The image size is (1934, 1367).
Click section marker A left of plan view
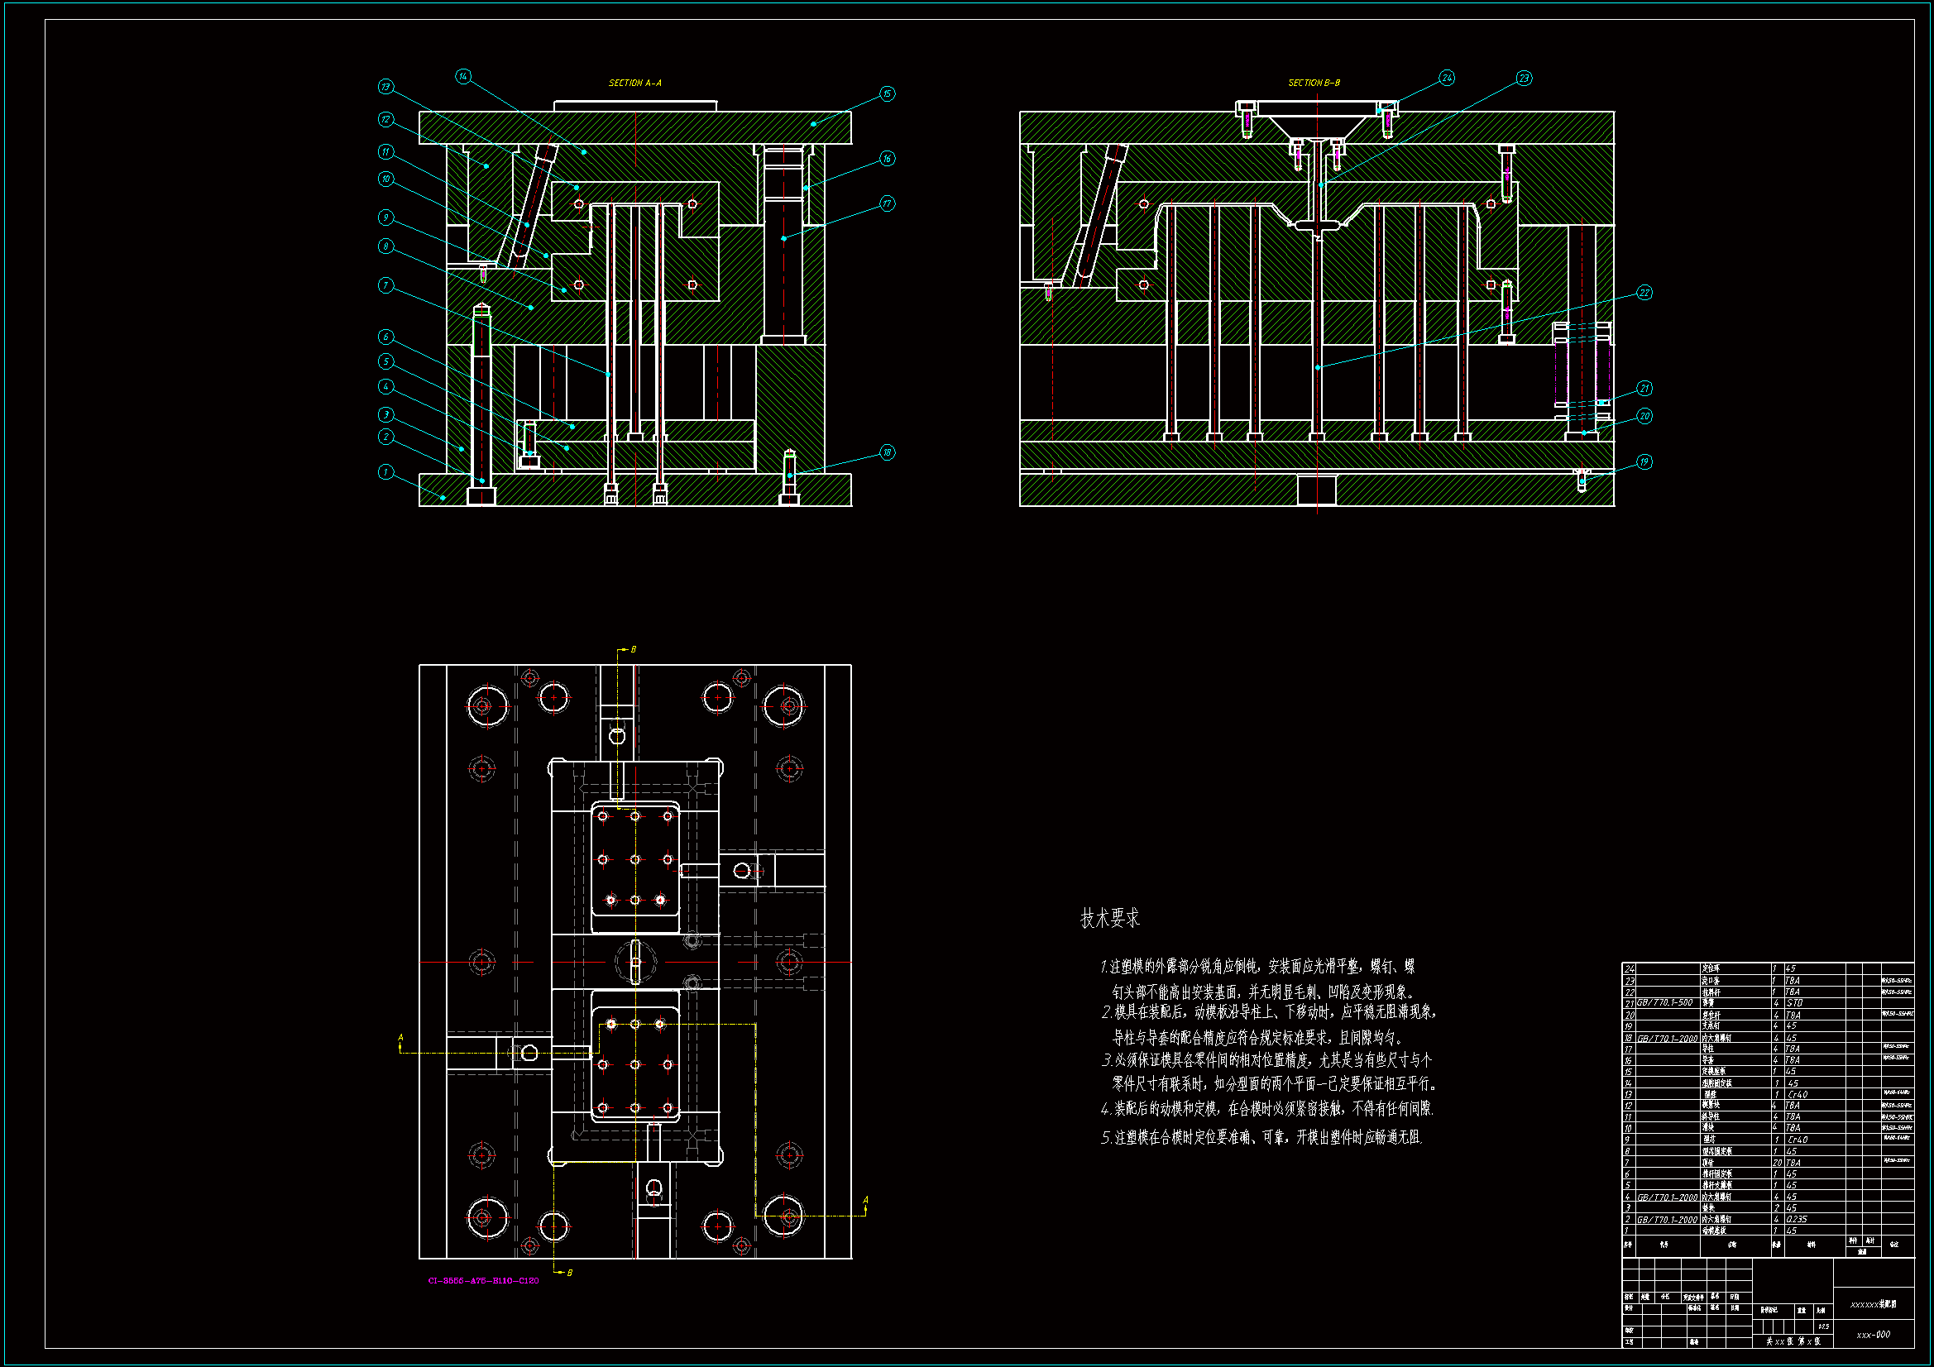(400, 1038)
